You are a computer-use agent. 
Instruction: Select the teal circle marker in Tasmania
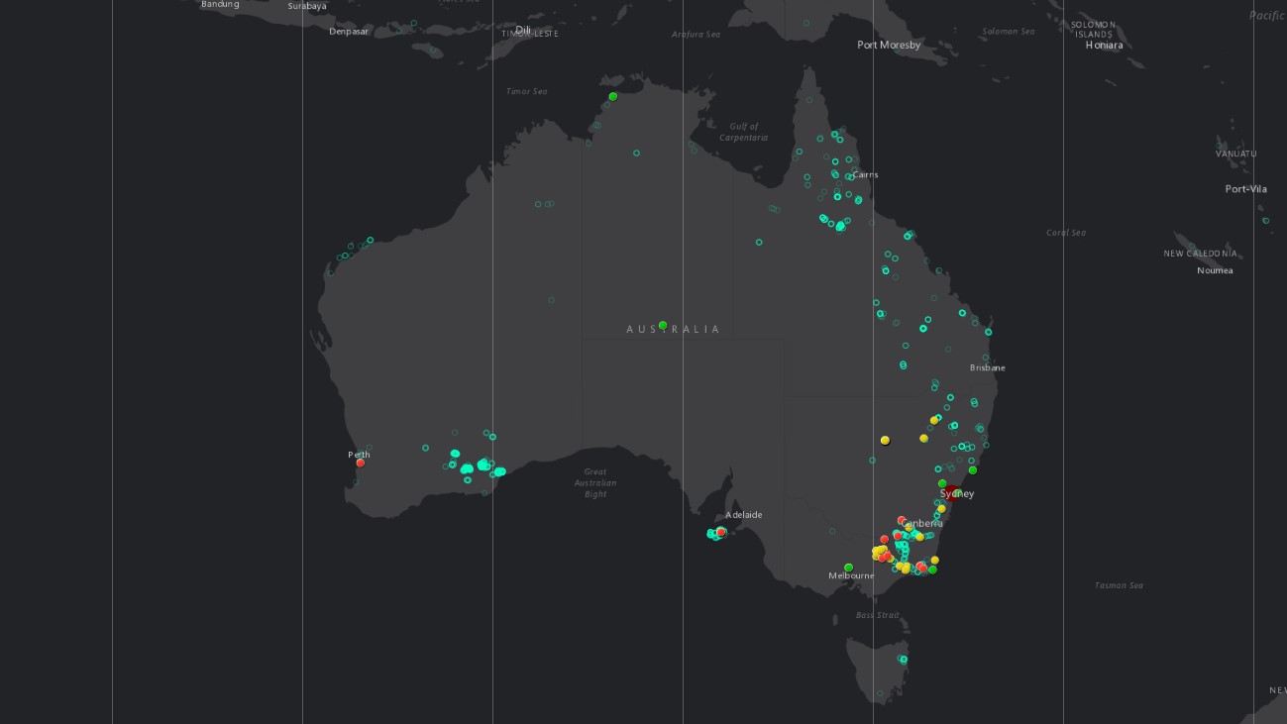(x=903, y=660)
